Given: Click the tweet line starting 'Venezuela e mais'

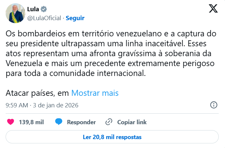Looking at the screenshot, I should point(109,63).
